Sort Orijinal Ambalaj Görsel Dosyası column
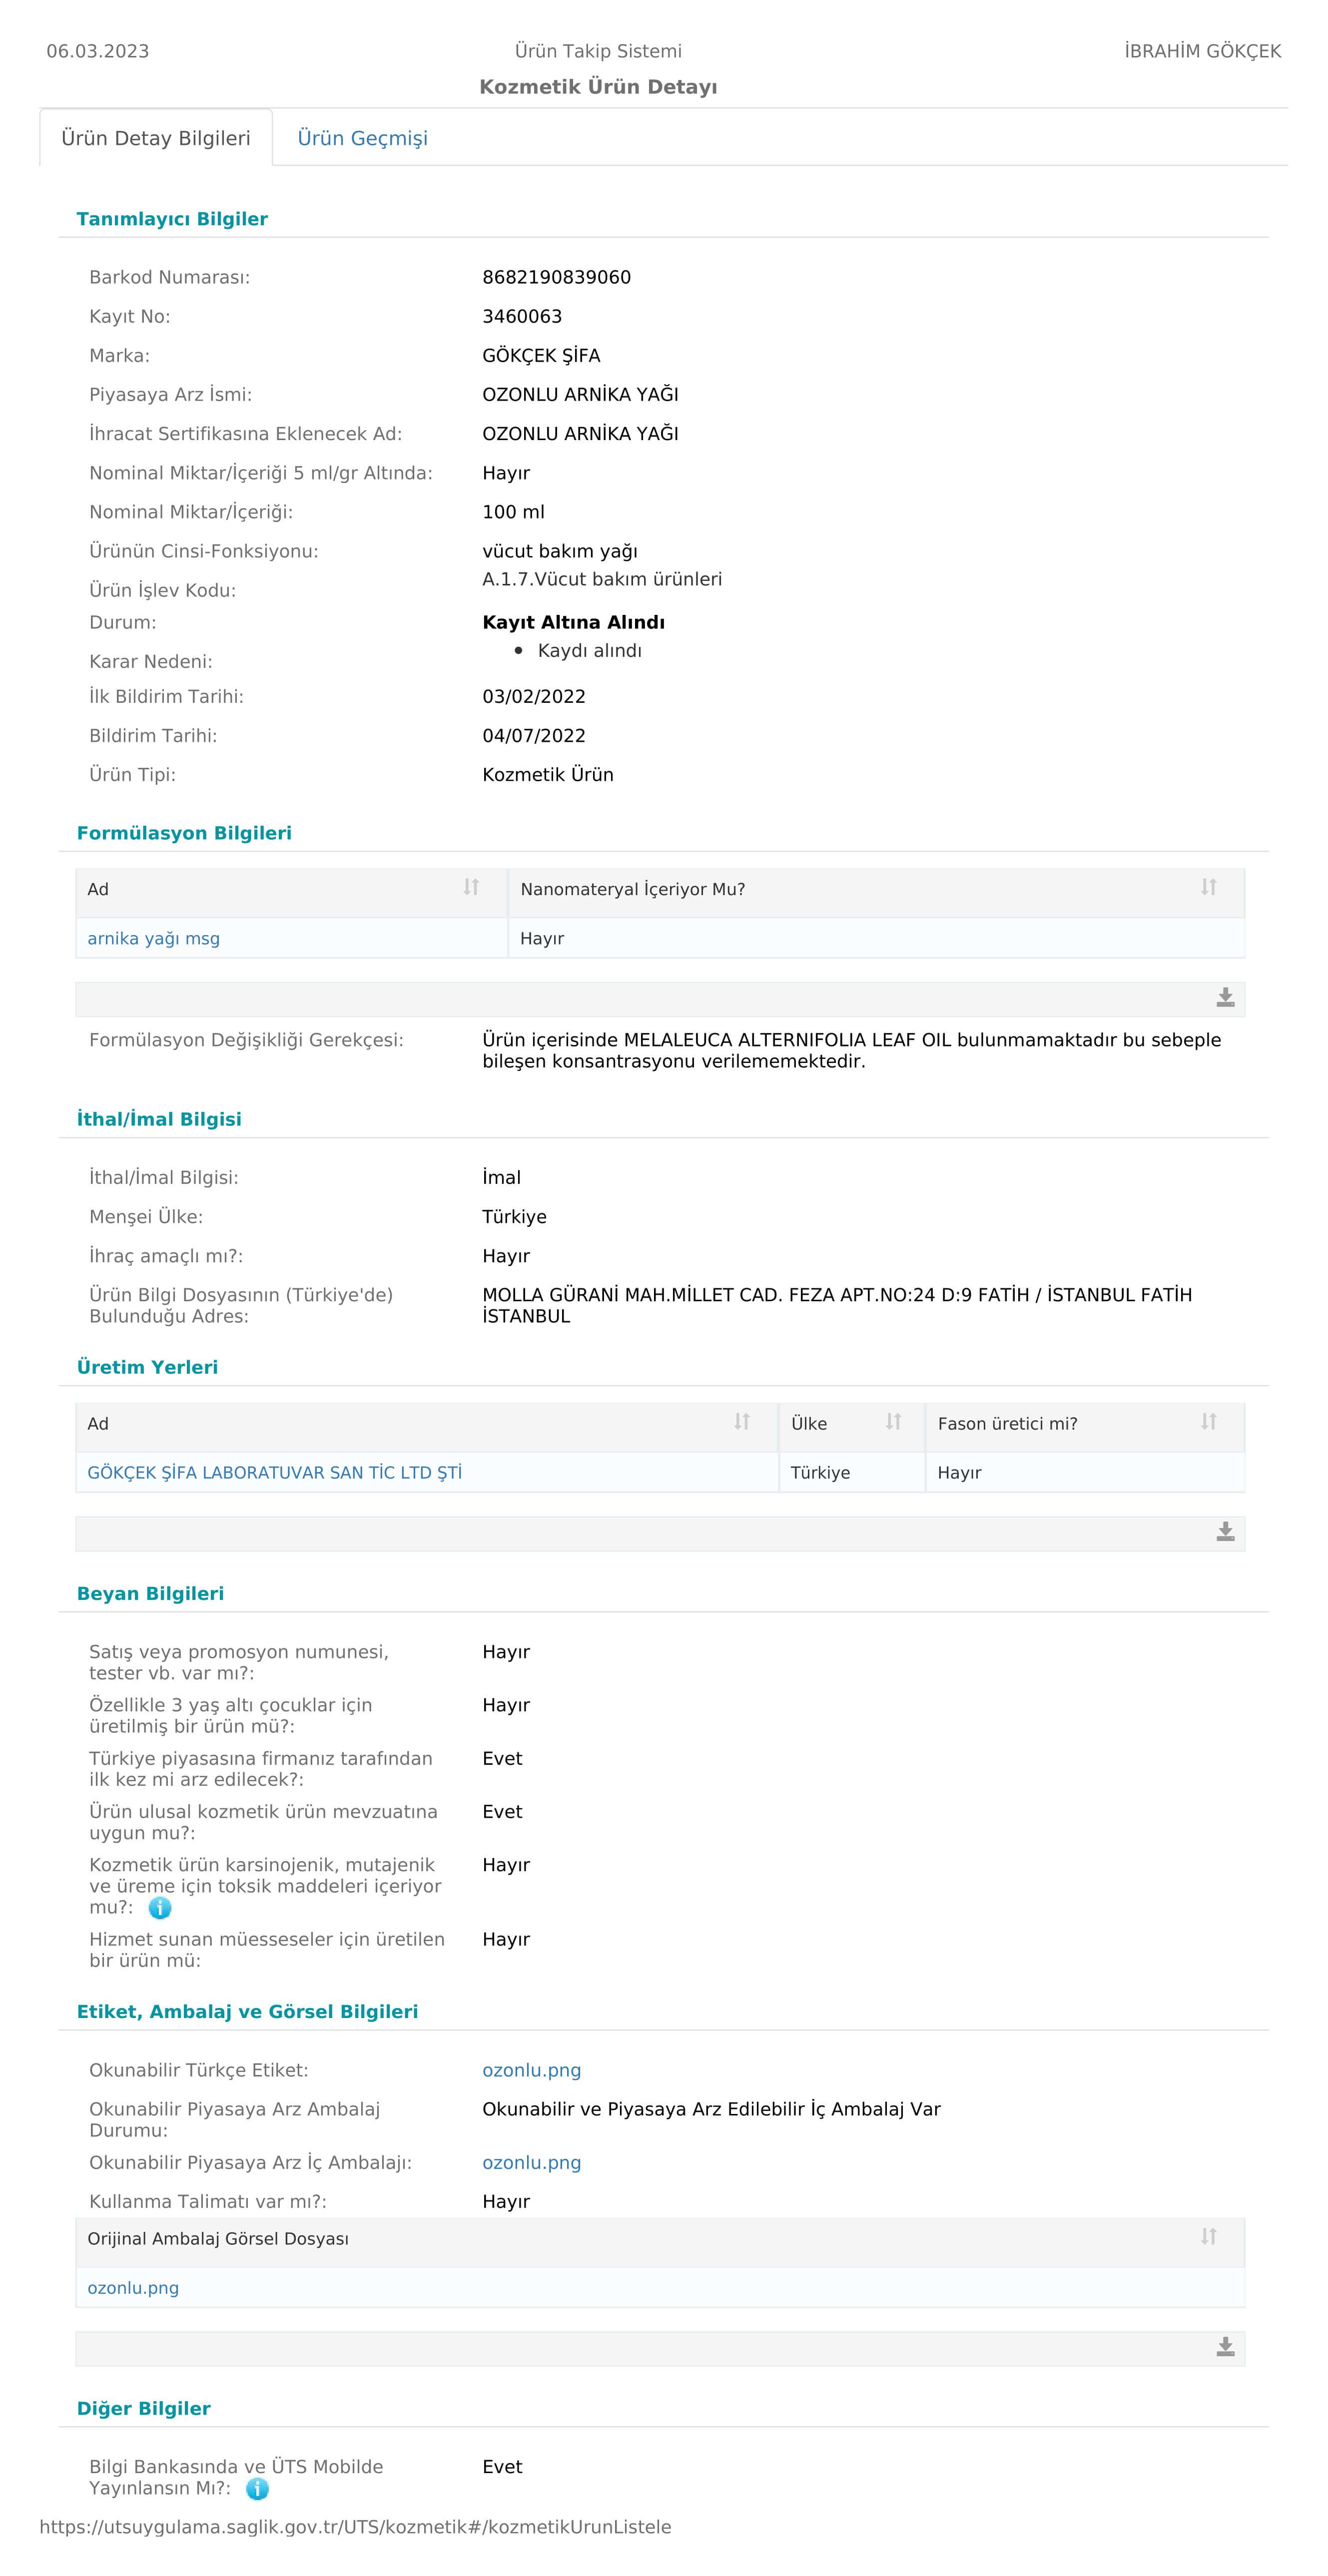The image size is (1328, 2576). (x=1209, y=2236)
